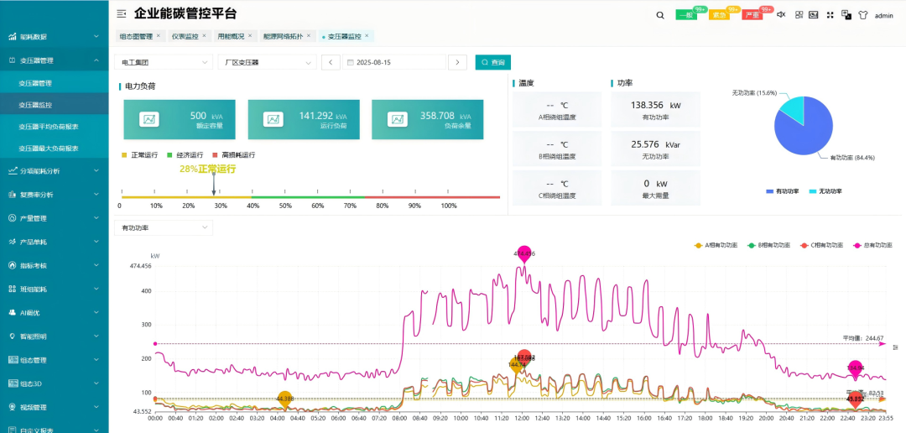Click the blue 有功功率 pie slice

pyautogui.click(x=801, y=134)
